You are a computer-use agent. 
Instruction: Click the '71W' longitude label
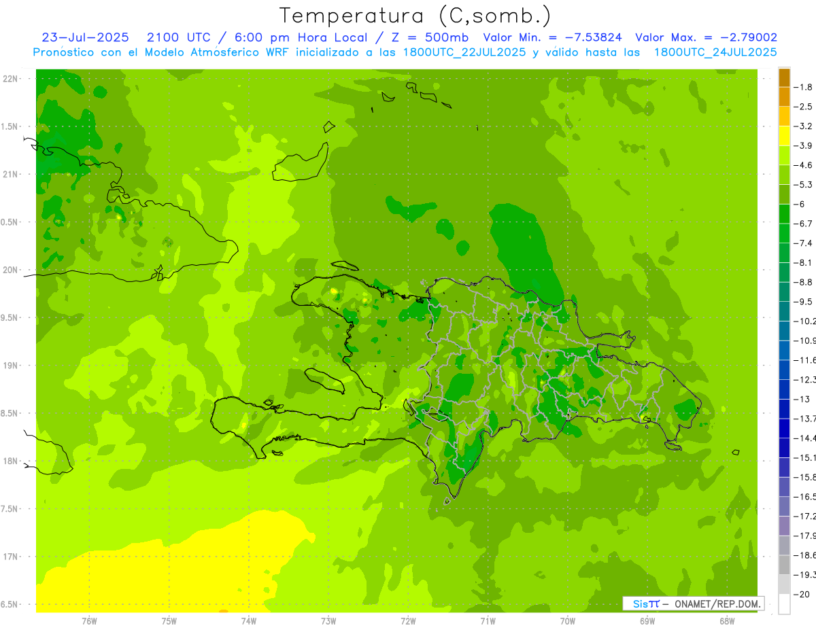point(488,621)
